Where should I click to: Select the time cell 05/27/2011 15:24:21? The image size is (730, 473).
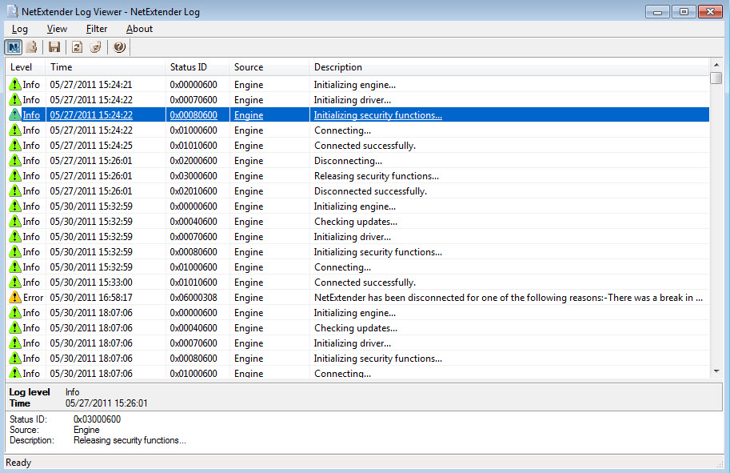(x=91, y=84)
